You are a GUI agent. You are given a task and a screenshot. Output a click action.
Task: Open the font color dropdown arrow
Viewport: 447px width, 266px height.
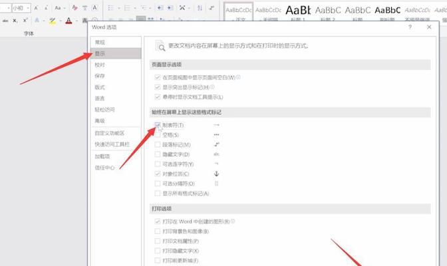pos(76,21)
